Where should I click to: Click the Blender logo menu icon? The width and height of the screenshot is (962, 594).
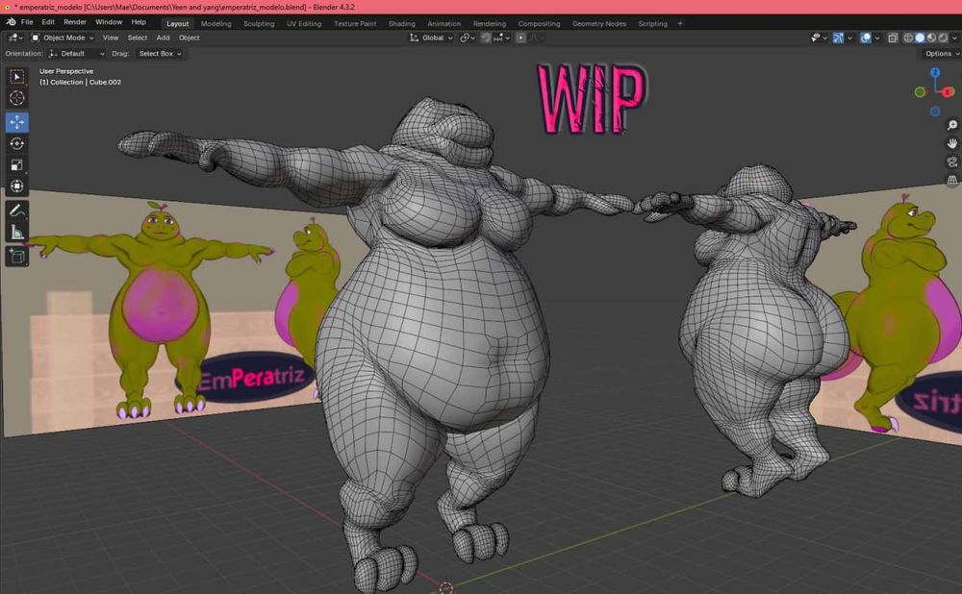coord(11,22)
